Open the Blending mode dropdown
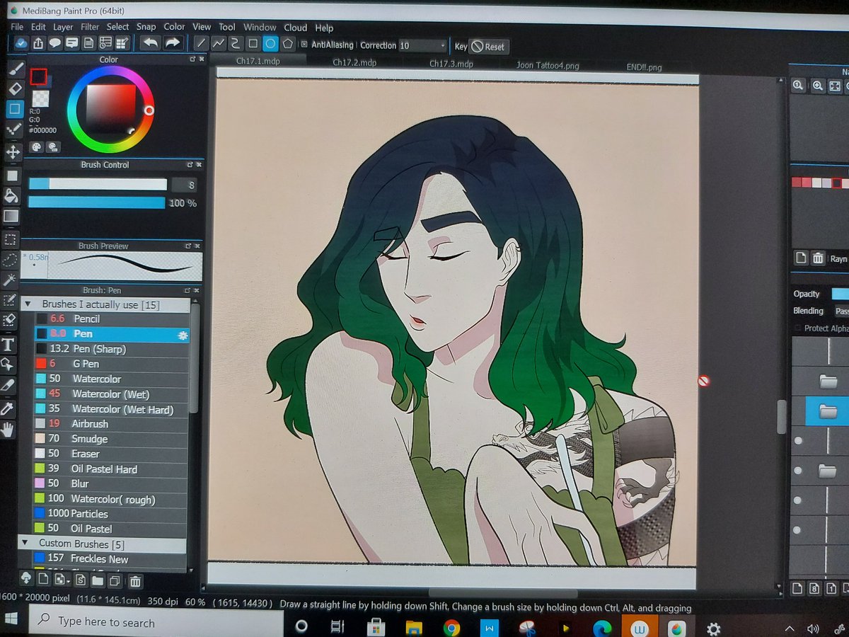This screenshot has height=637, width=849. [x=841, y=311]
